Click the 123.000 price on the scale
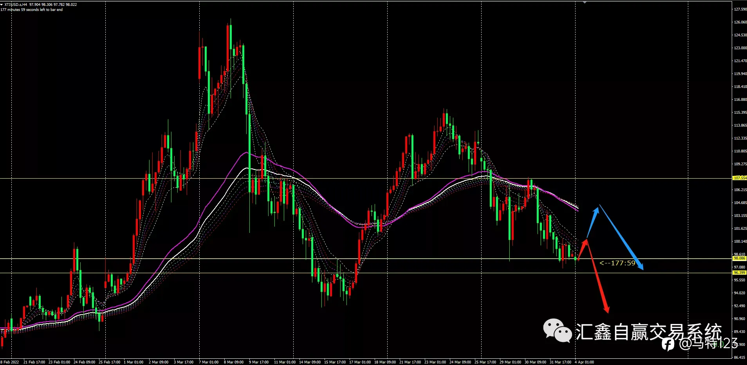 click(740, 48)
